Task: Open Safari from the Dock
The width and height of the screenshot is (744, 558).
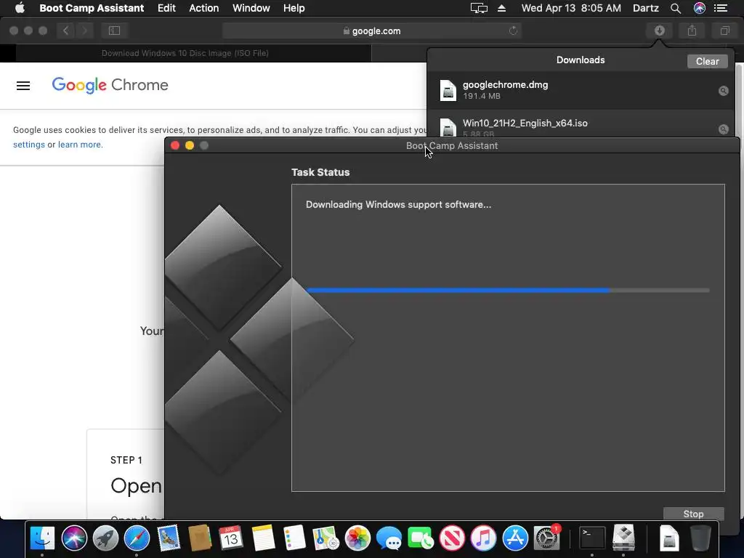Action: coord(137,538)
